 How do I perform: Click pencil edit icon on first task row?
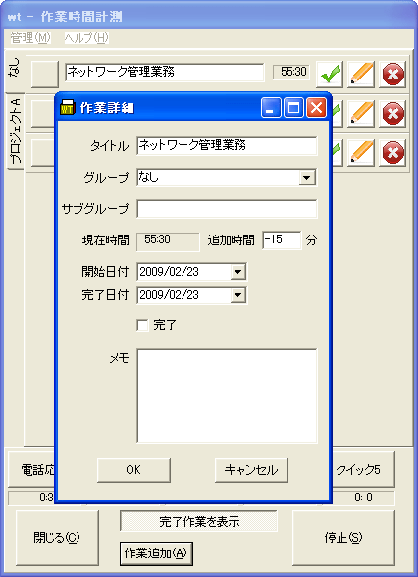(x=361, y=75)
